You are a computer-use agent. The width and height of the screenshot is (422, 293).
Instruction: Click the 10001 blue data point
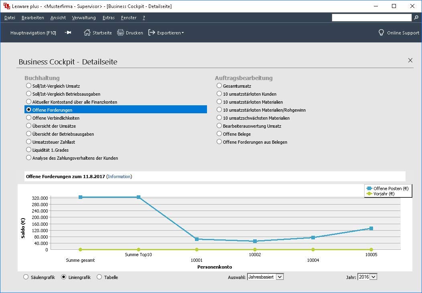(x=197, y=239)
